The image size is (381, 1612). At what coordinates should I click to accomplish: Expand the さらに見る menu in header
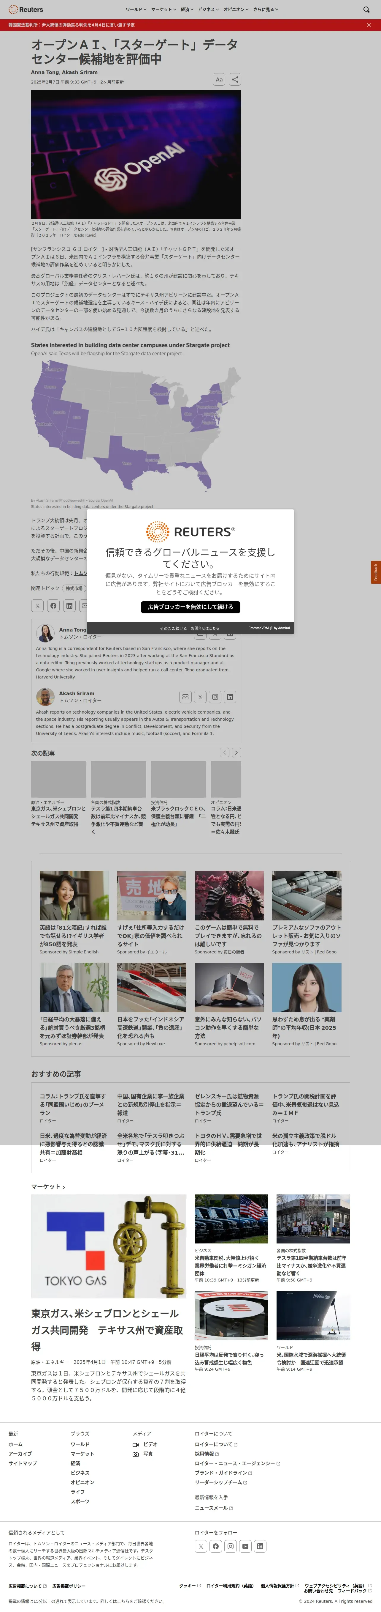pyautogui.click(x=266, y=10)
